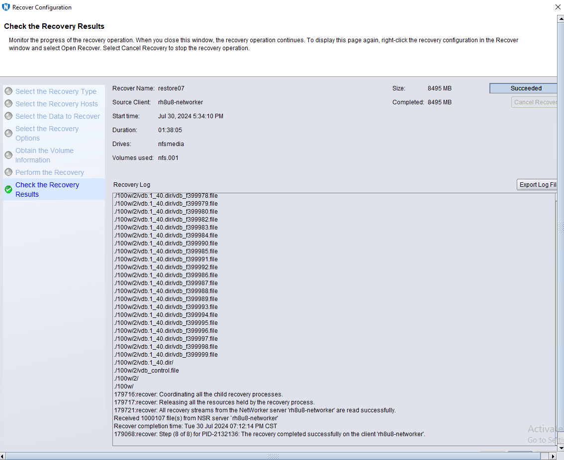Image resolution: width=564 pixels, height=460 pixels.
Task: Click log line 179716 Coordinating child recovery processes
Action: (x=198, y=394)
